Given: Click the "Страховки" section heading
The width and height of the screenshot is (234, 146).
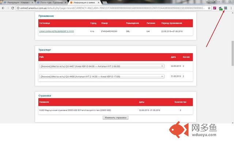Looking at the screenshot, I should click(x=45, y=96).
